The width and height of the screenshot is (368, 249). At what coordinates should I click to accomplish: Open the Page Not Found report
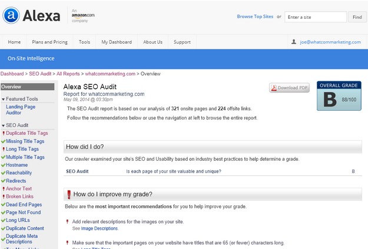click(23, 213)
